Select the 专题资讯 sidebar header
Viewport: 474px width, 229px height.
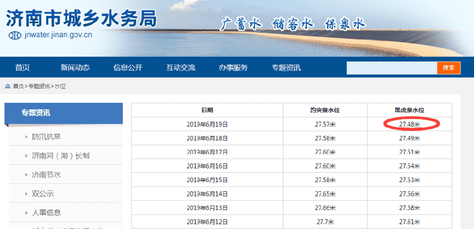click(x=36, y=113)
